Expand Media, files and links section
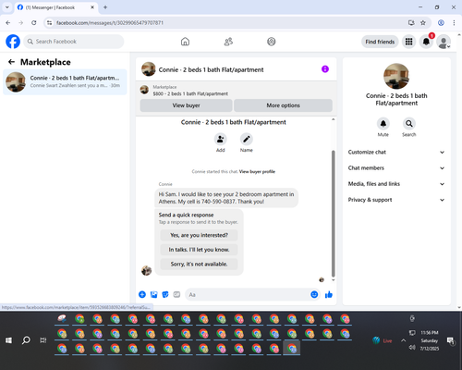 (396, 184)
